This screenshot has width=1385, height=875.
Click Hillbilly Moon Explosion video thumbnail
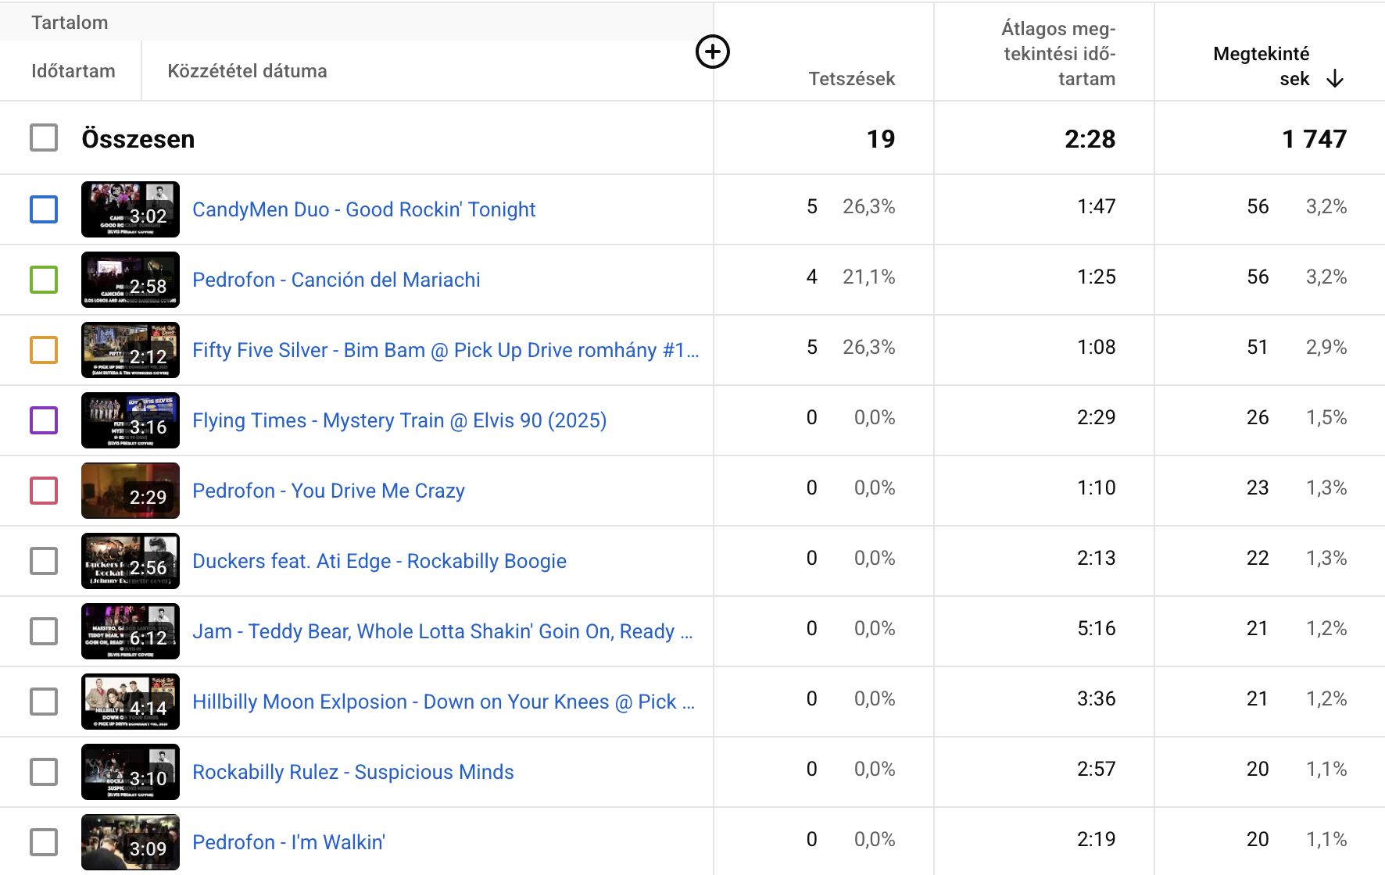131,702
